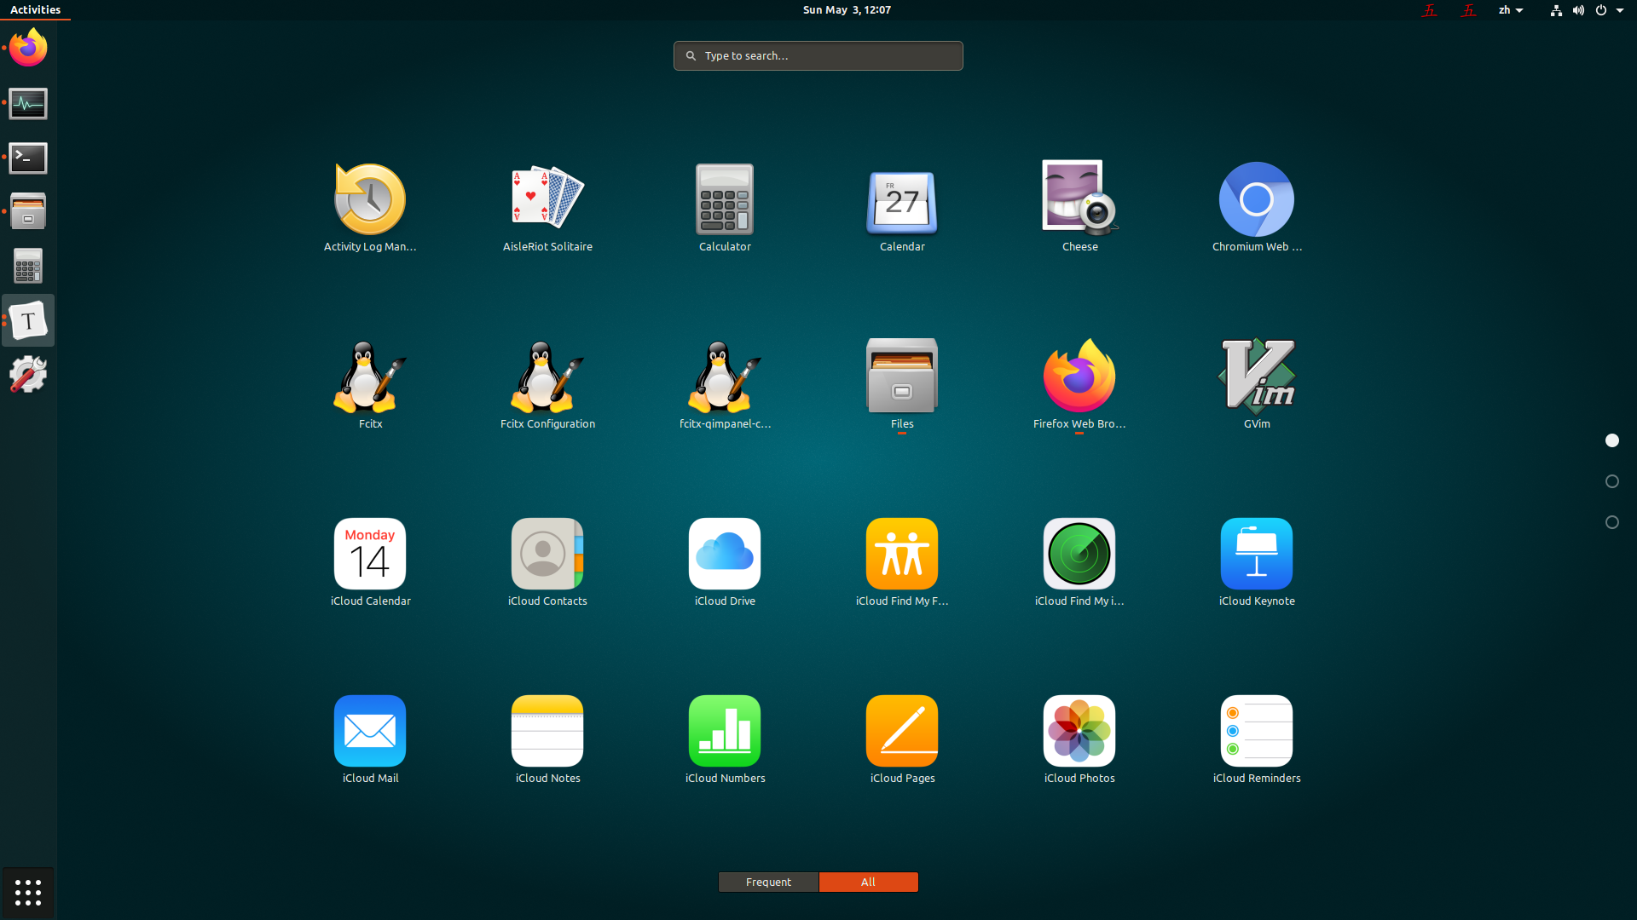Expand the zh input language dropdown

pos(1510,10)
